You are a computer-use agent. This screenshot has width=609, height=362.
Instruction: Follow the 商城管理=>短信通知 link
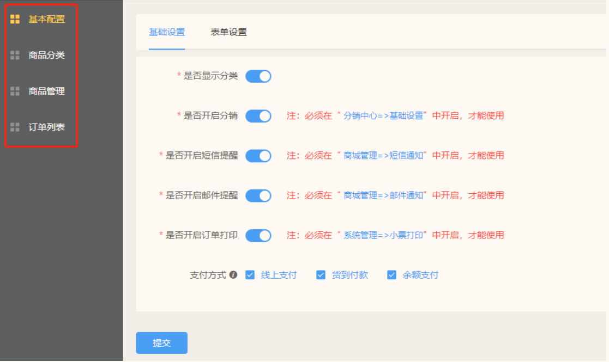pos(384,156)
